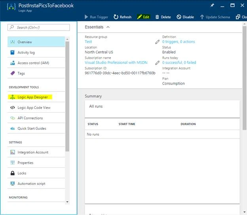The width and height of the screenshot is (247, 215).
Task: Click the Automation script monitor icon
Action: [x=12, y=183]
